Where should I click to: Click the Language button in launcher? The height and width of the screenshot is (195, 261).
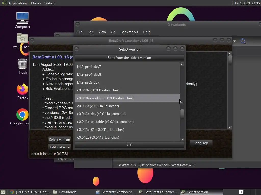201,143
